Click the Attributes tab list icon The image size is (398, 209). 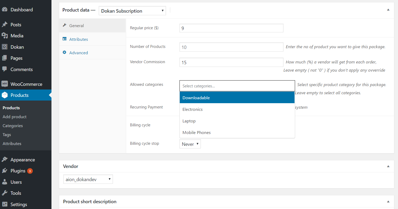[x=64, y=39]
